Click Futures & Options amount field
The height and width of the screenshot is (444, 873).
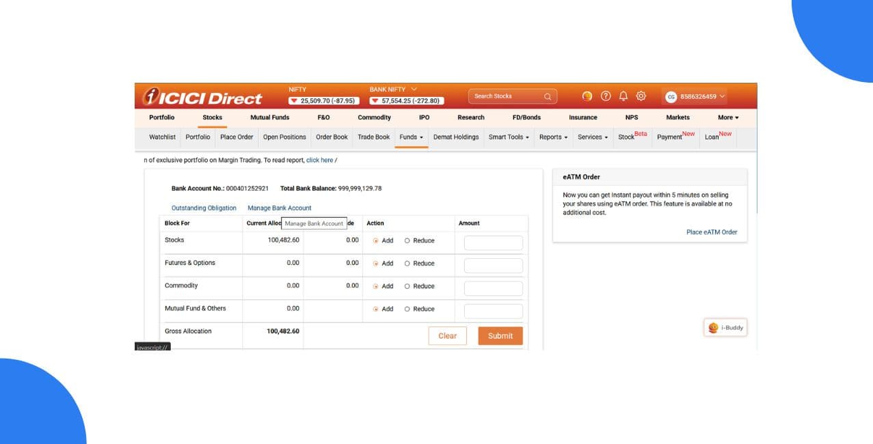click(x=494, y=266)
